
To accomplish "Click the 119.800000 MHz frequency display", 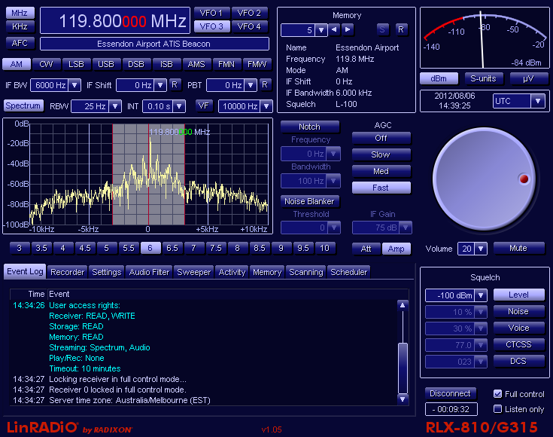I will [x=115, y=21].
